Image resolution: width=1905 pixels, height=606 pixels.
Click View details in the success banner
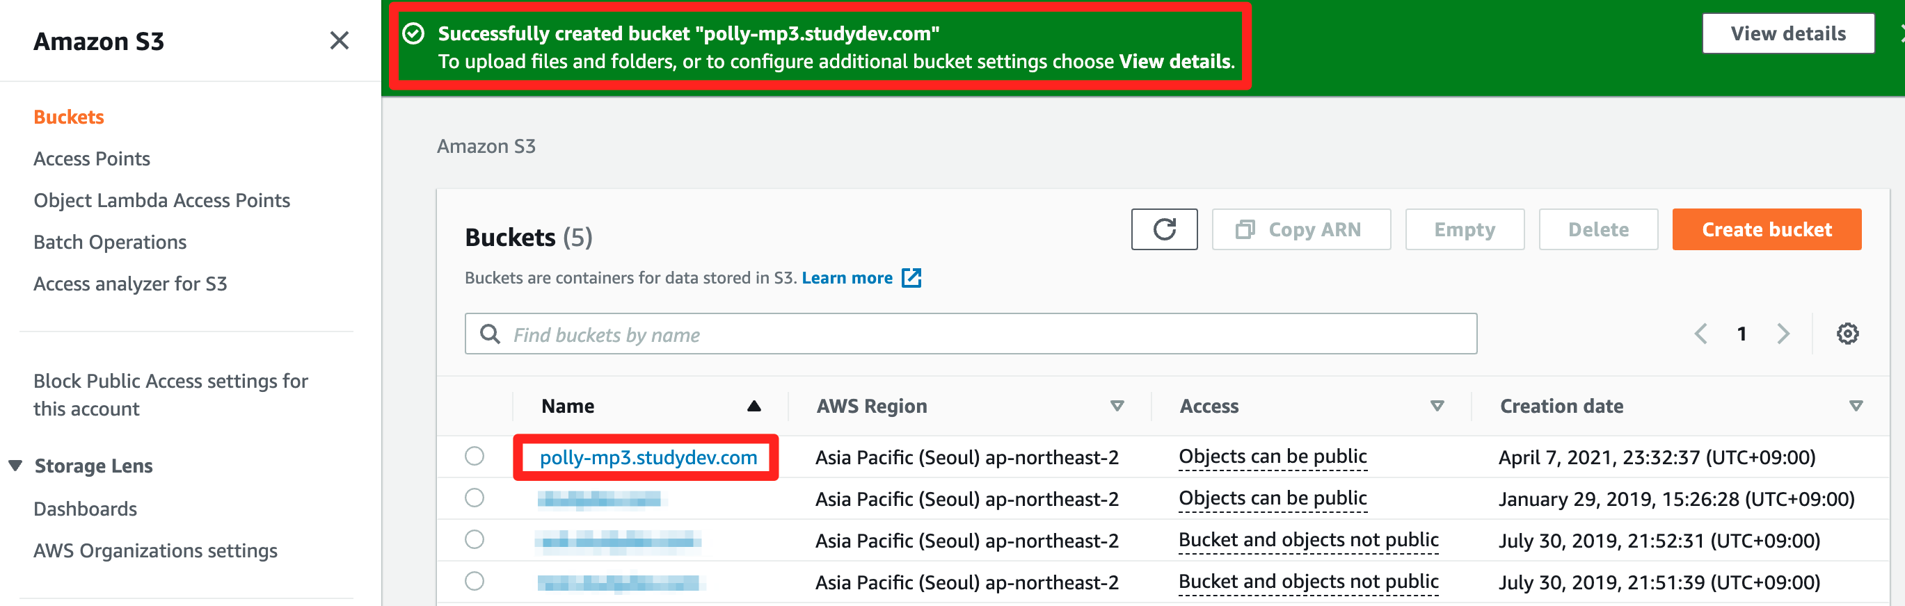click(x=1787, y=34)
